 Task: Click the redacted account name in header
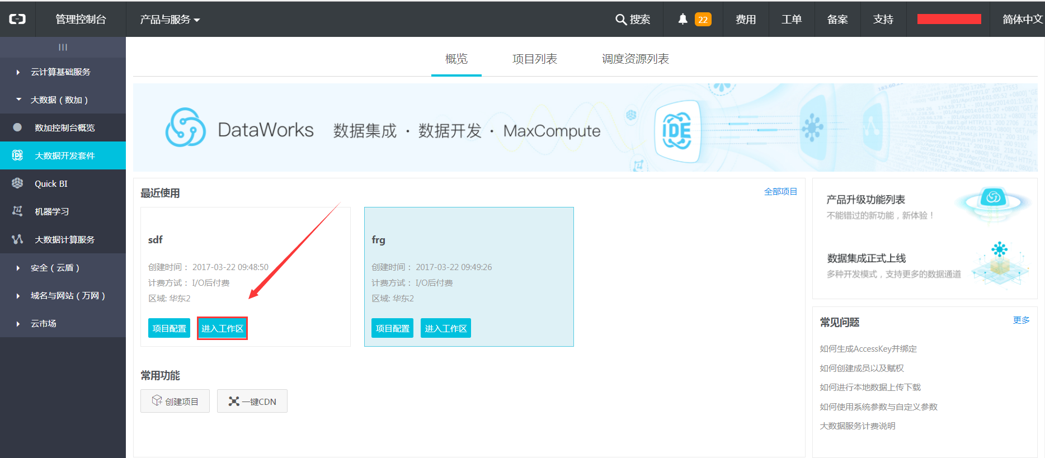point(949,20)
